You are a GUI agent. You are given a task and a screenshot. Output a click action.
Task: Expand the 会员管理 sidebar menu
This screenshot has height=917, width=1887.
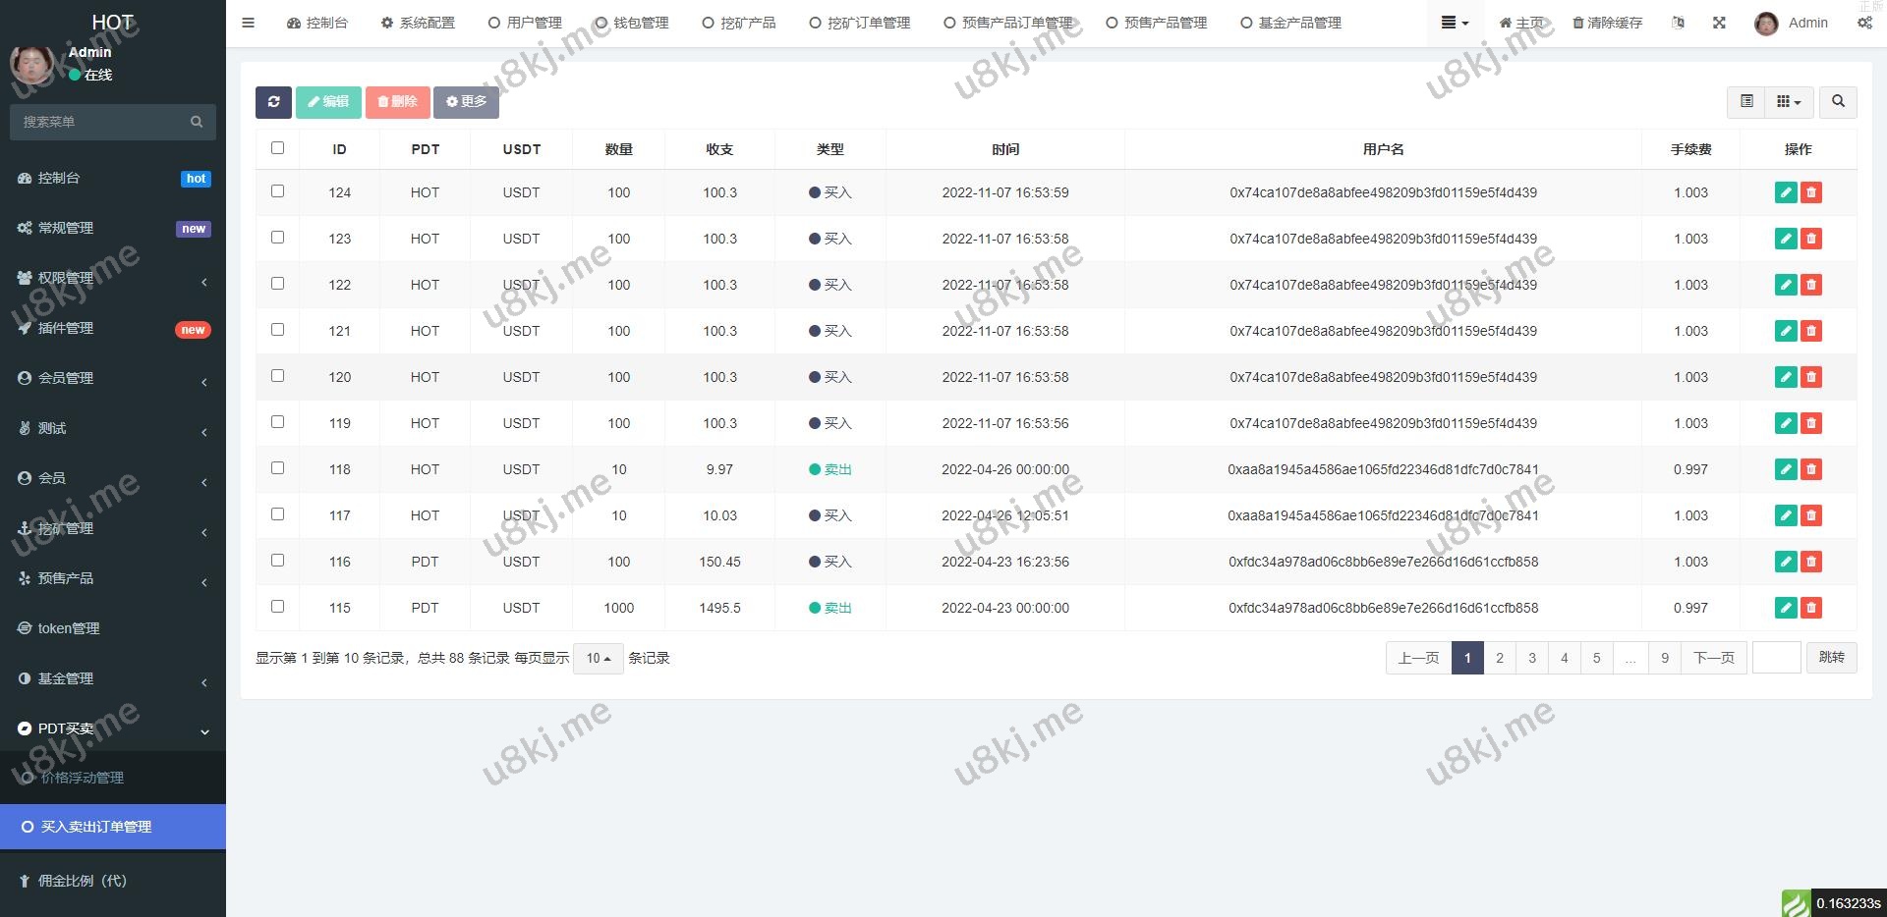coord(112,378)
